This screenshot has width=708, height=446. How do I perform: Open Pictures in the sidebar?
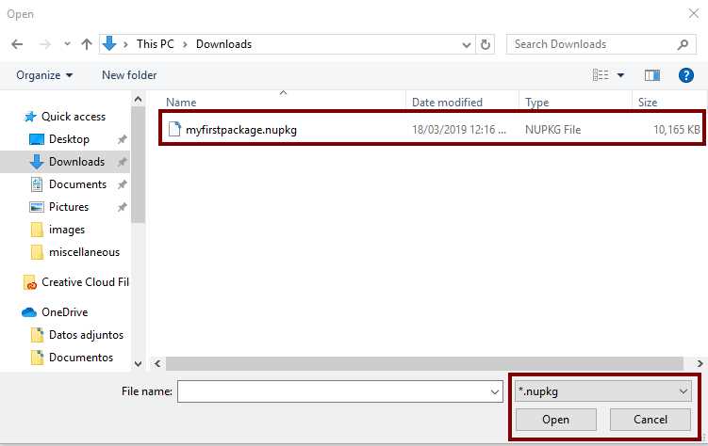pos(69,207)
